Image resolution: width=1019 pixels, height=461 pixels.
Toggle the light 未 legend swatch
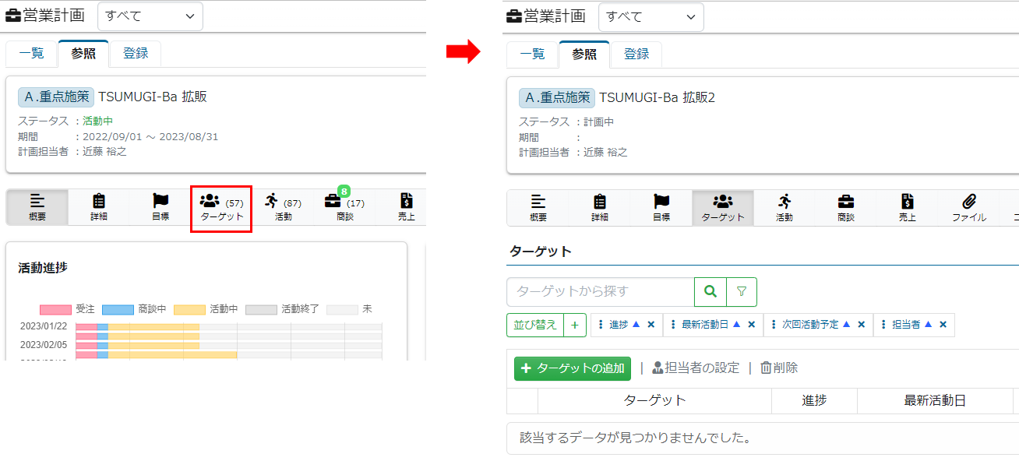(342, 309)
